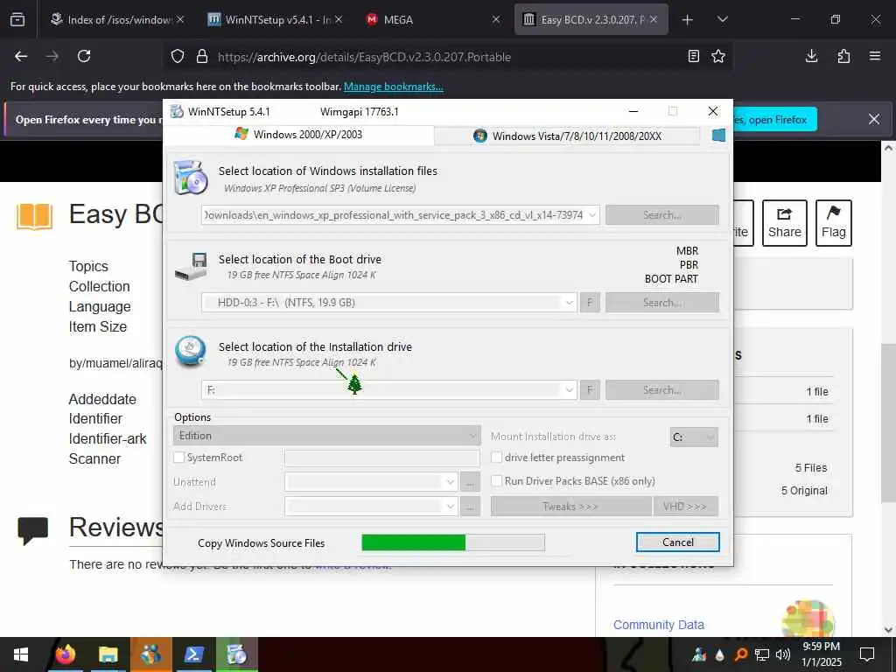Click the browse button next to Unattend
Viewport: 896px width, 672px height.
(470, 482)
